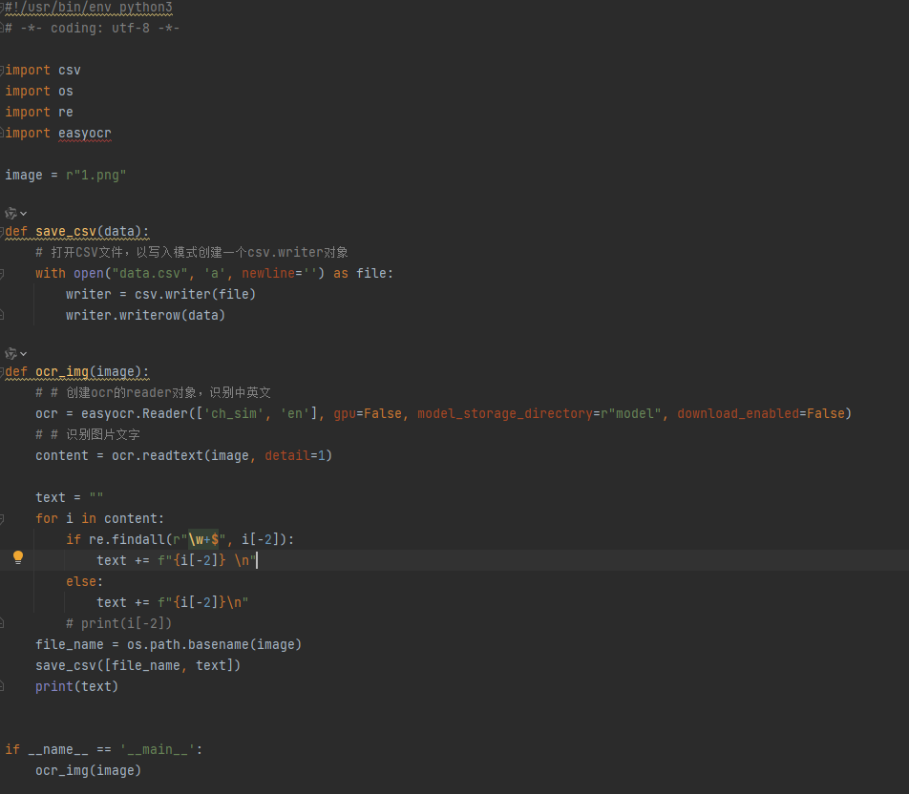This screenshot has width=909, height=794.
Task: Click the shebang line #!/usr/bin/env python3
Action: pyautogui.click(x=89, y=8)
